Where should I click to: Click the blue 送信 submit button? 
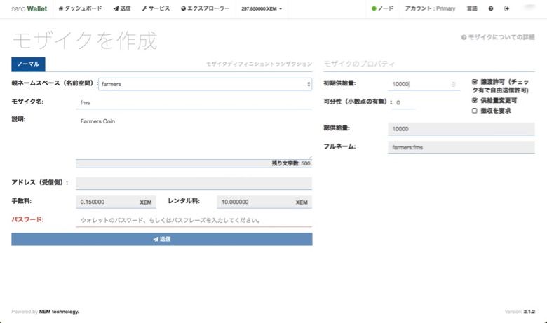pyautogui.click(x=161, y=239)
